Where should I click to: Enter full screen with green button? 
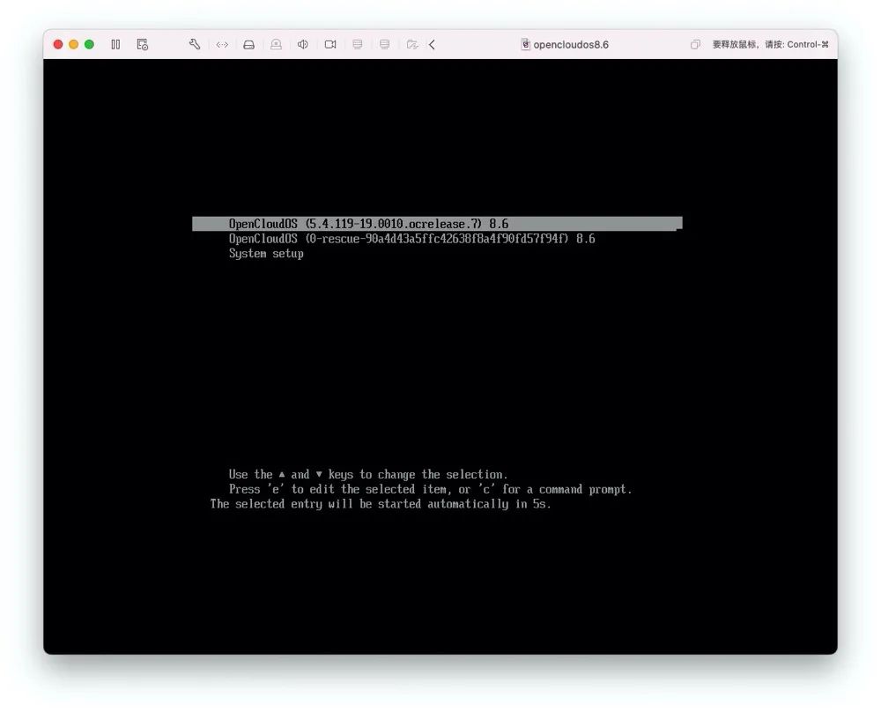89,44
